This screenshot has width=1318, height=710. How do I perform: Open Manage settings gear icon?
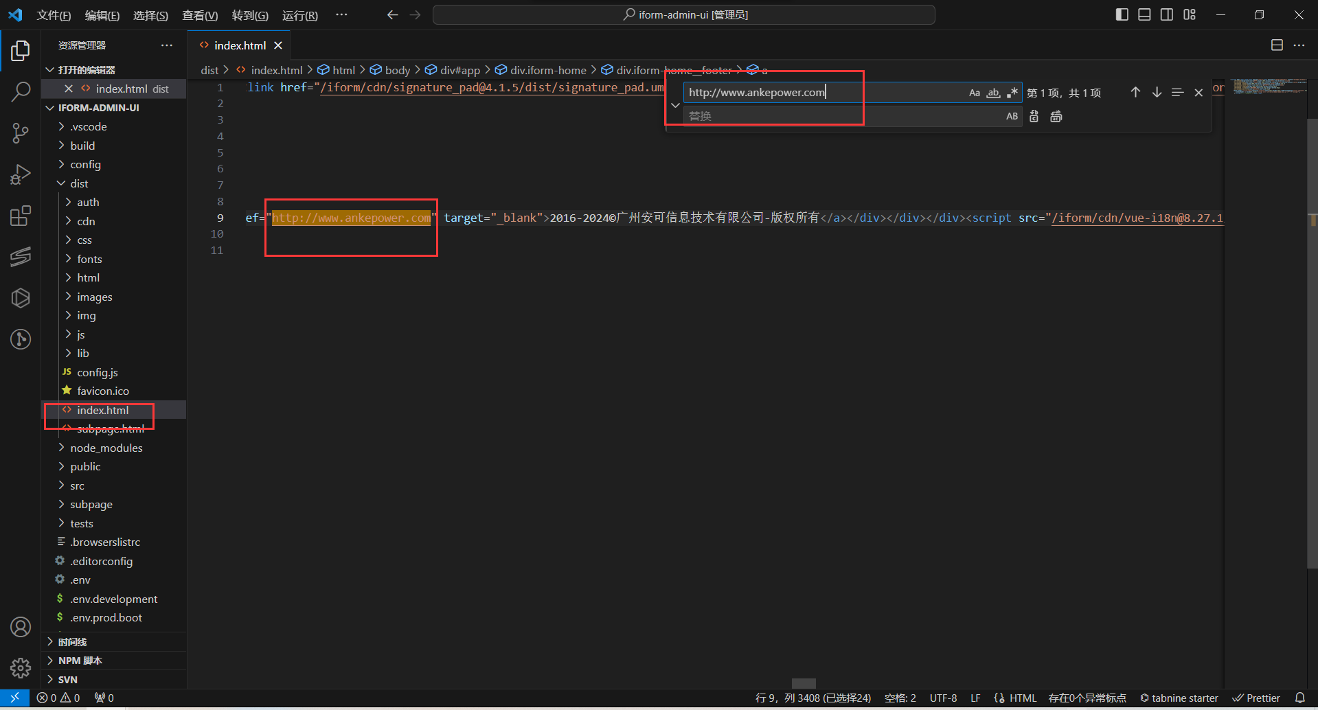(21, 667)
